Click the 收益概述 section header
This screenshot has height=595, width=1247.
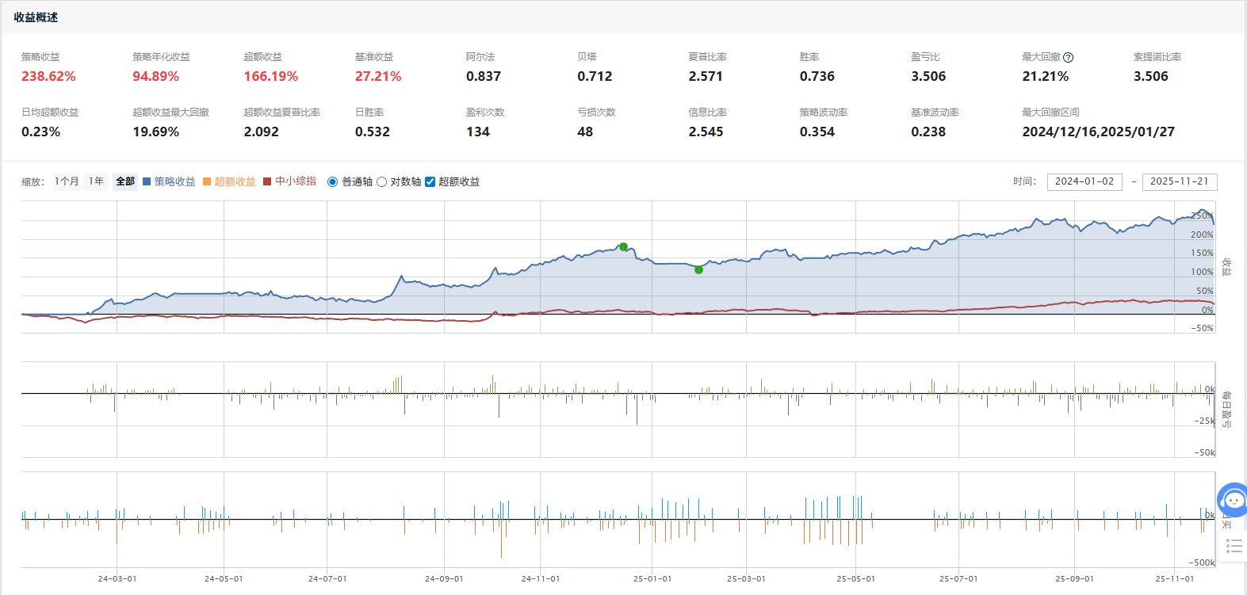tap(36, 17)
